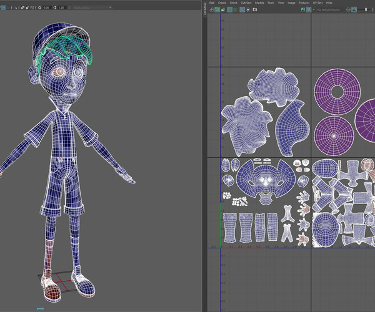Screen dimensions: 375x312
Task: Click the exposure value field showing 0.00
Action: 48,7
